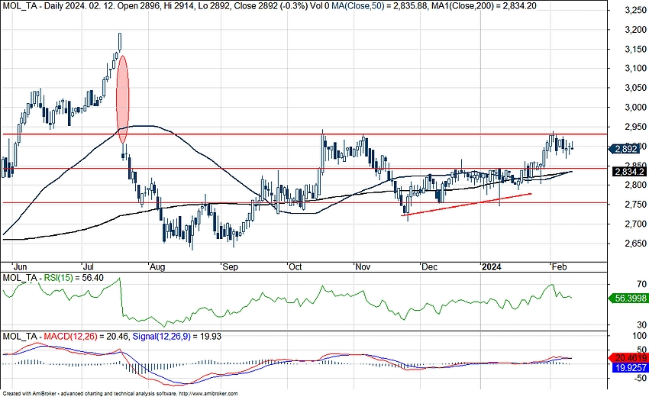The height and width of the screenshot is (397, 649).
Task: Click the red 20.4619 MACD value badge
Action: coord(631,357)
